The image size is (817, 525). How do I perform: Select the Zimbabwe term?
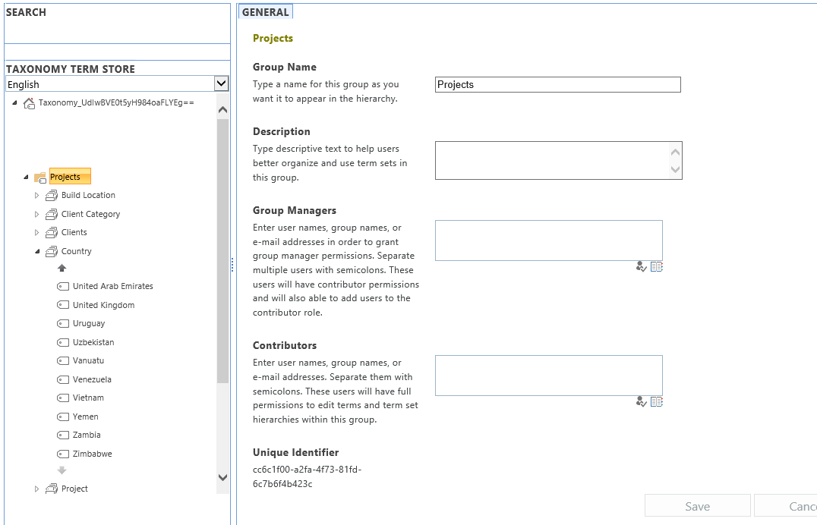pyautogui.click(x=92, y=454)
